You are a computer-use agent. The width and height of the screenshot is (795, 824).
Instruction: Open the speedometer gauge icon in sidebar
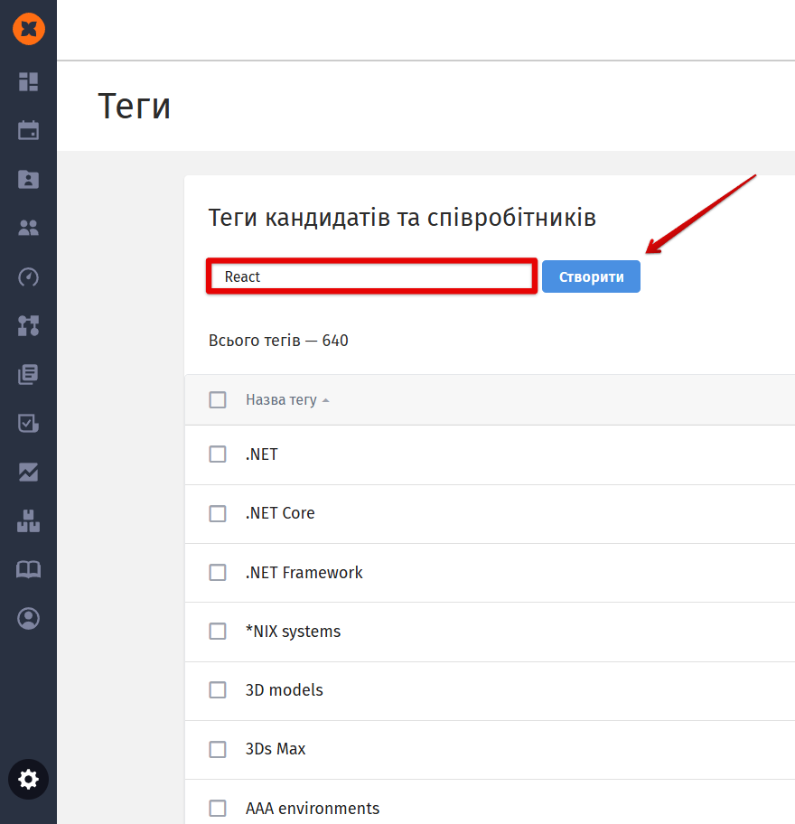click(x=29, y=276)
